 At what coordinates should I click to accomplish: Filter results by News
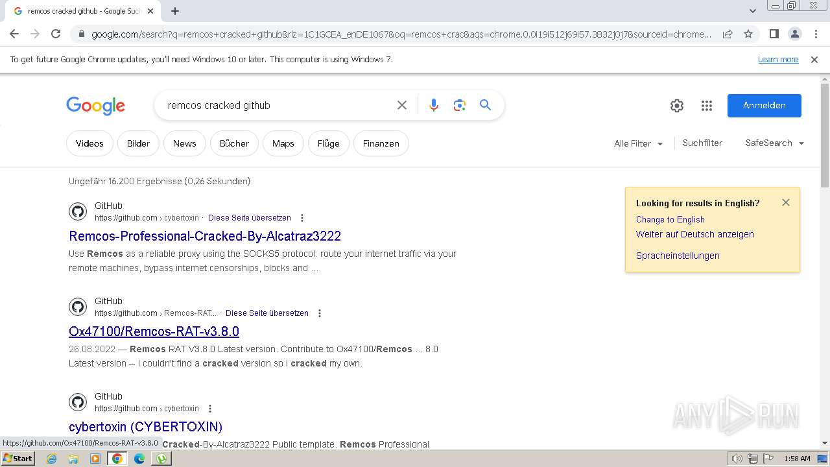pyautogui.click(x=185, y=143)
